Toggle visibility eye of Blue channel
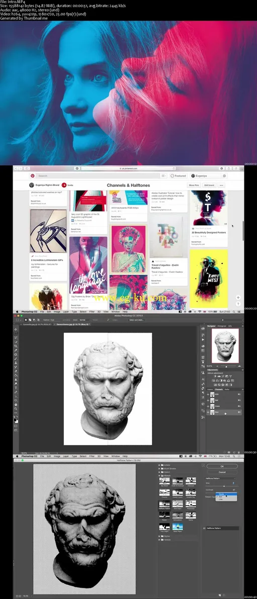 pos(208,412)
